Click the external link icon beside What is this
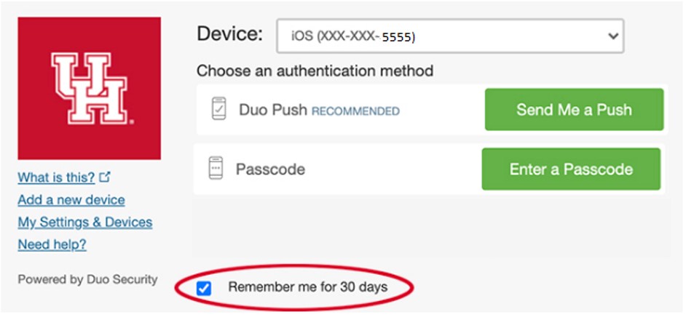Viewport: 686px width, 317px height. 106,177
